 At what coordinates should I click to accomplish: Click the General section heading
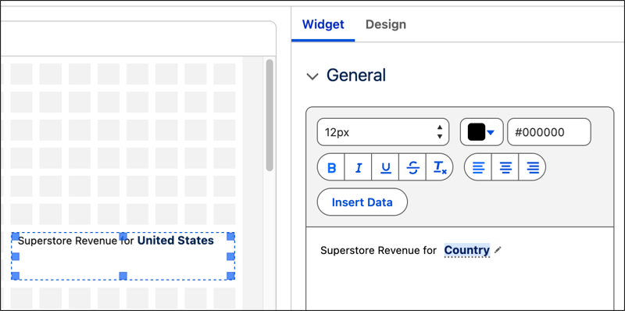tap(356, 75)
